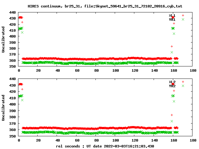Click the red plus marker beside XL1 legend
199x149 pixels.
click(183, 15)
